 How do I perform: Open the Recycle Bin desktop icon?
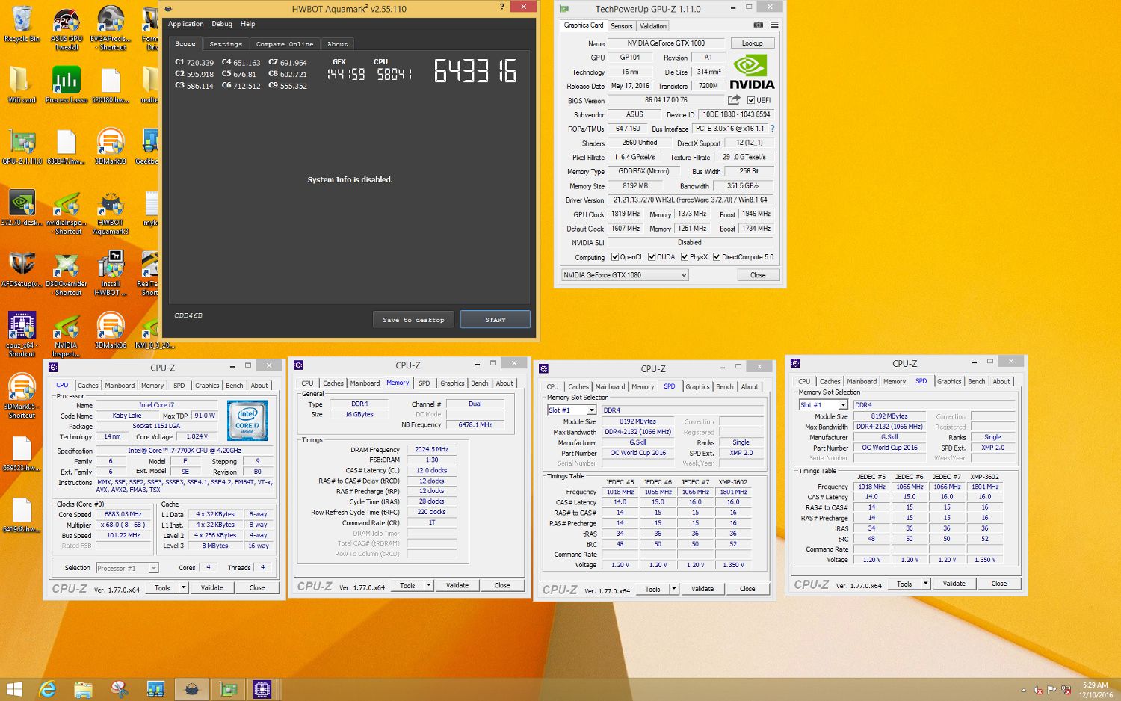pos(22,24)
